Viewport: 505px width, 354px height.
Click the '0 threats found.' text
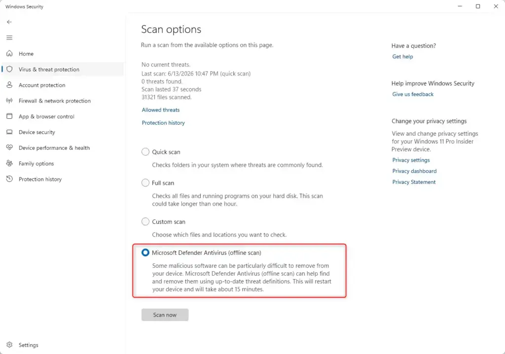coord(162,81)
